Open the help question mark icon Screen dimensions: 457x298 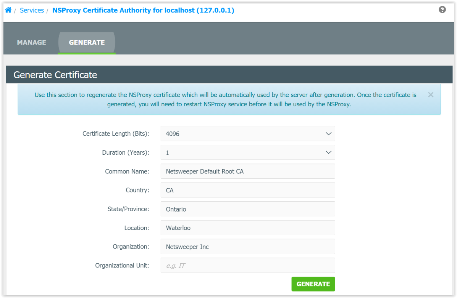pos(442,10)
